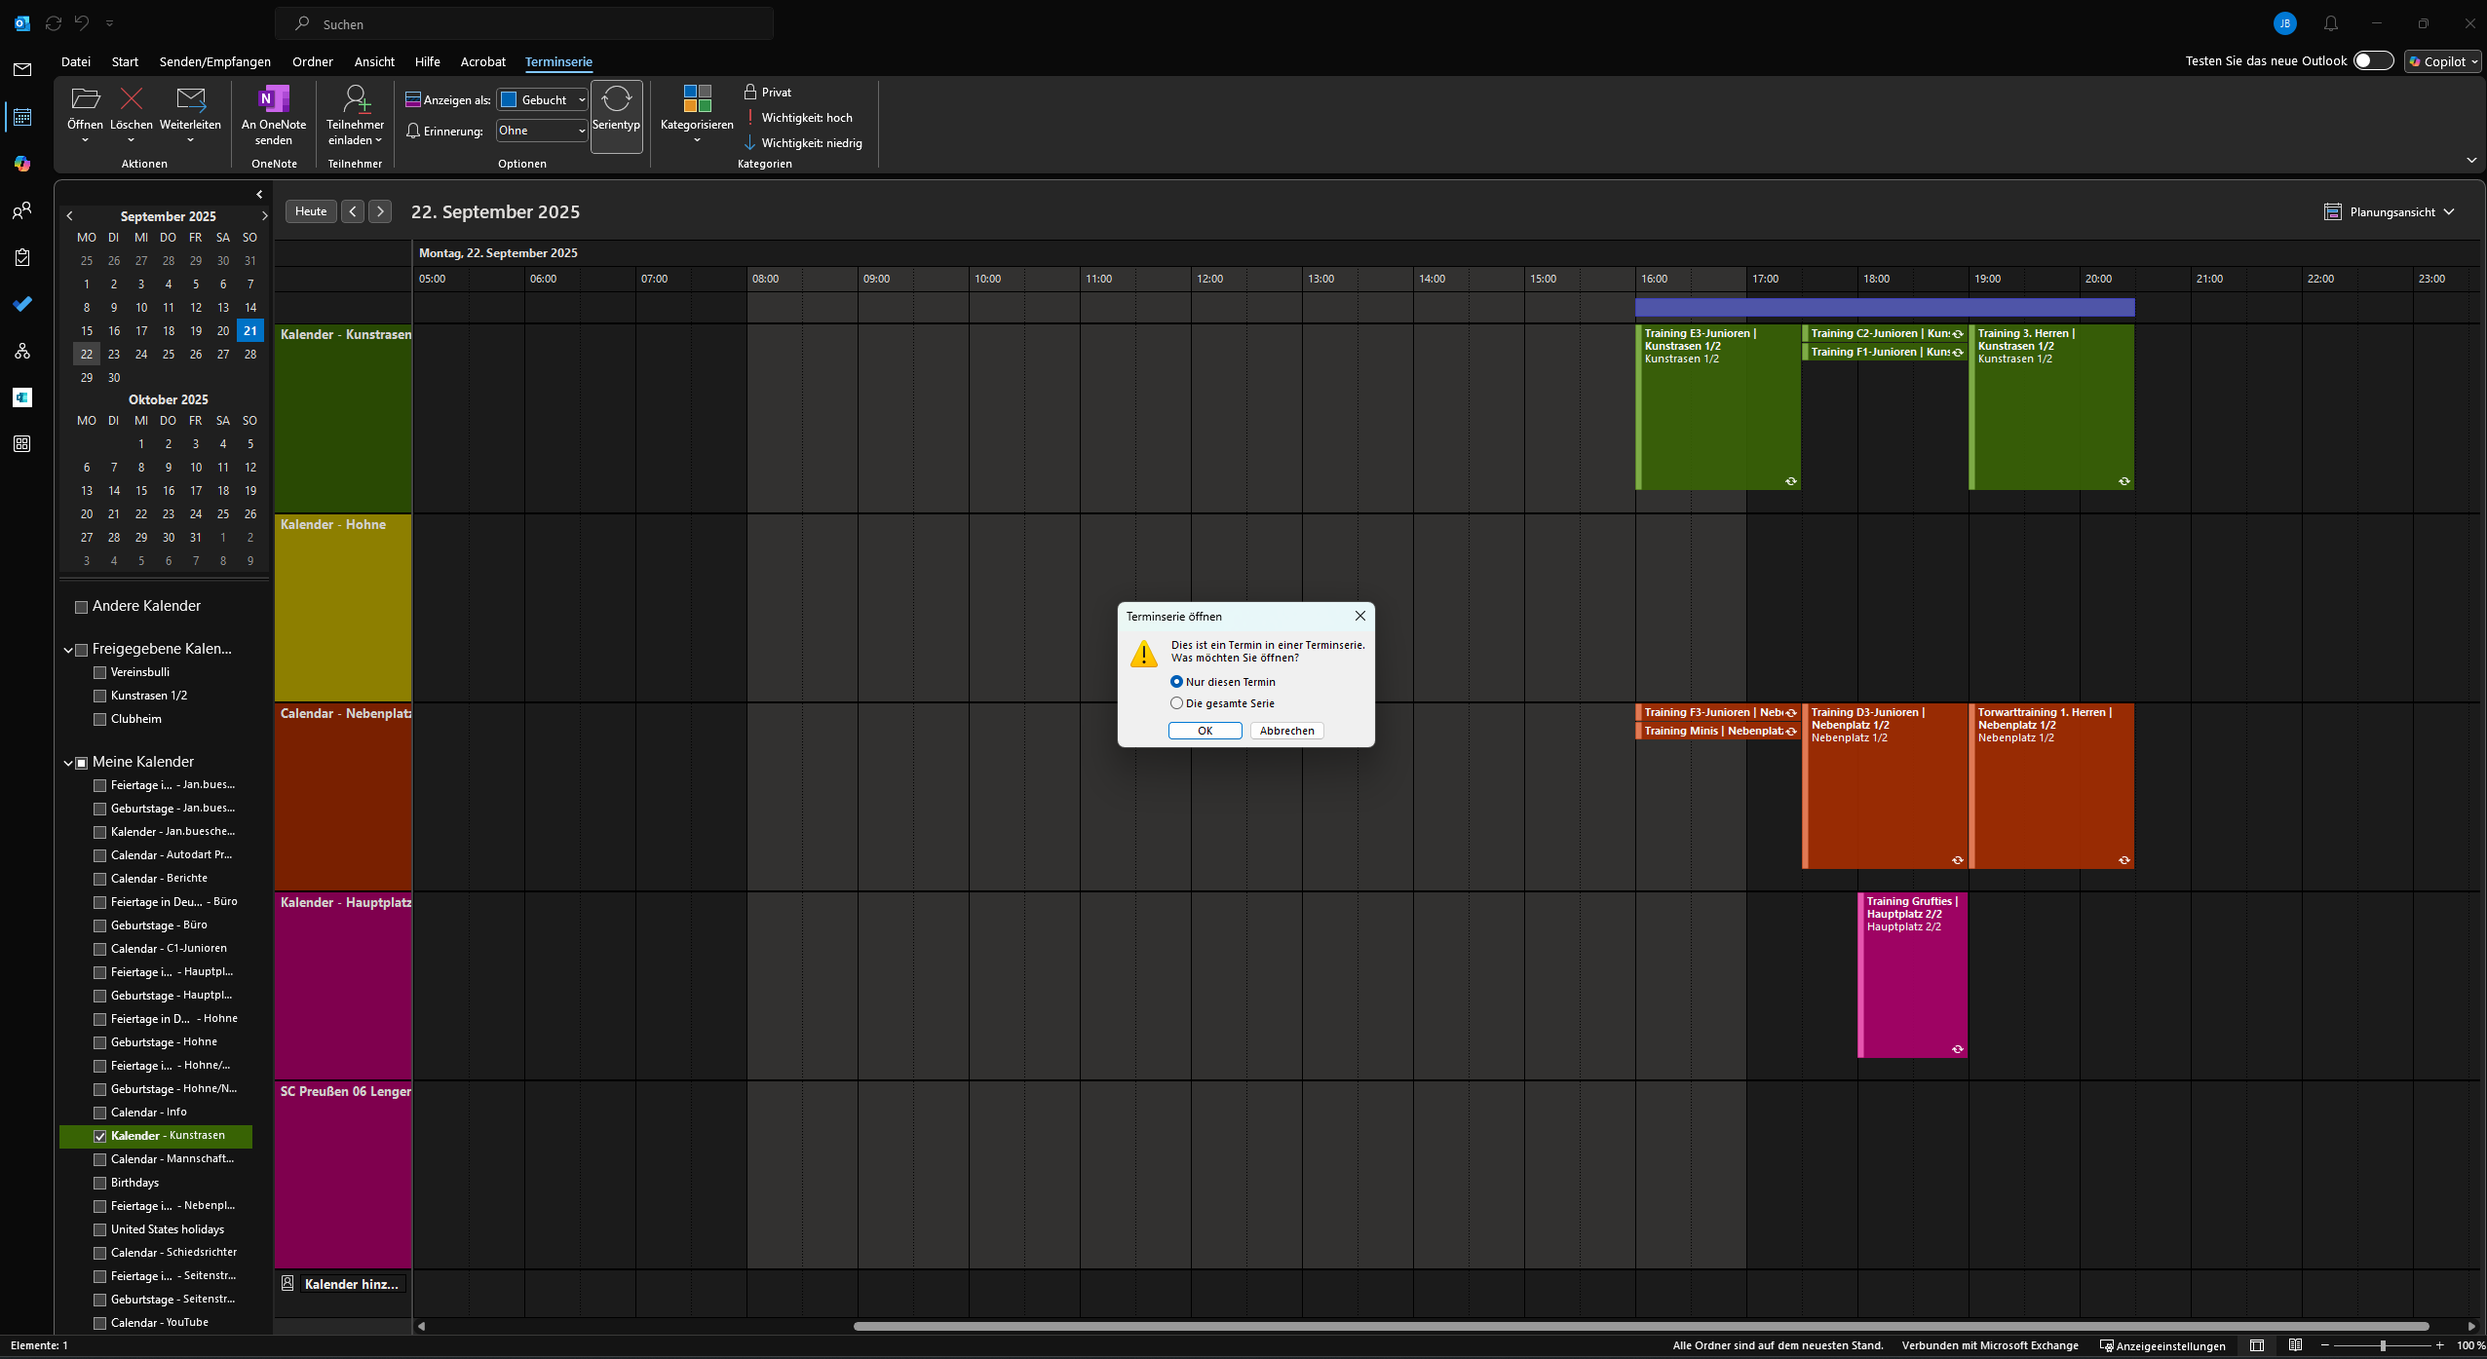Click the Teilnehmer einladen icon
The image size is (2487, 1359).
tap(355, 99)
